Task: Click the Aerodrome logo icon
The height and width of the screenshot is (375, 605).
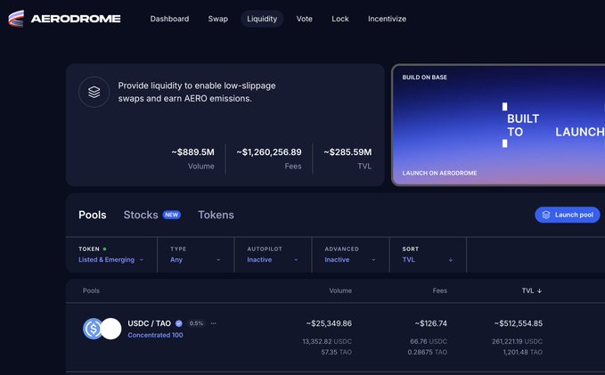Action: point(16,19)
